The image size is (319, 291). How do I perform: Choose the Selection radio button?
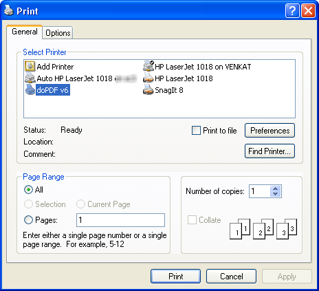28,204
